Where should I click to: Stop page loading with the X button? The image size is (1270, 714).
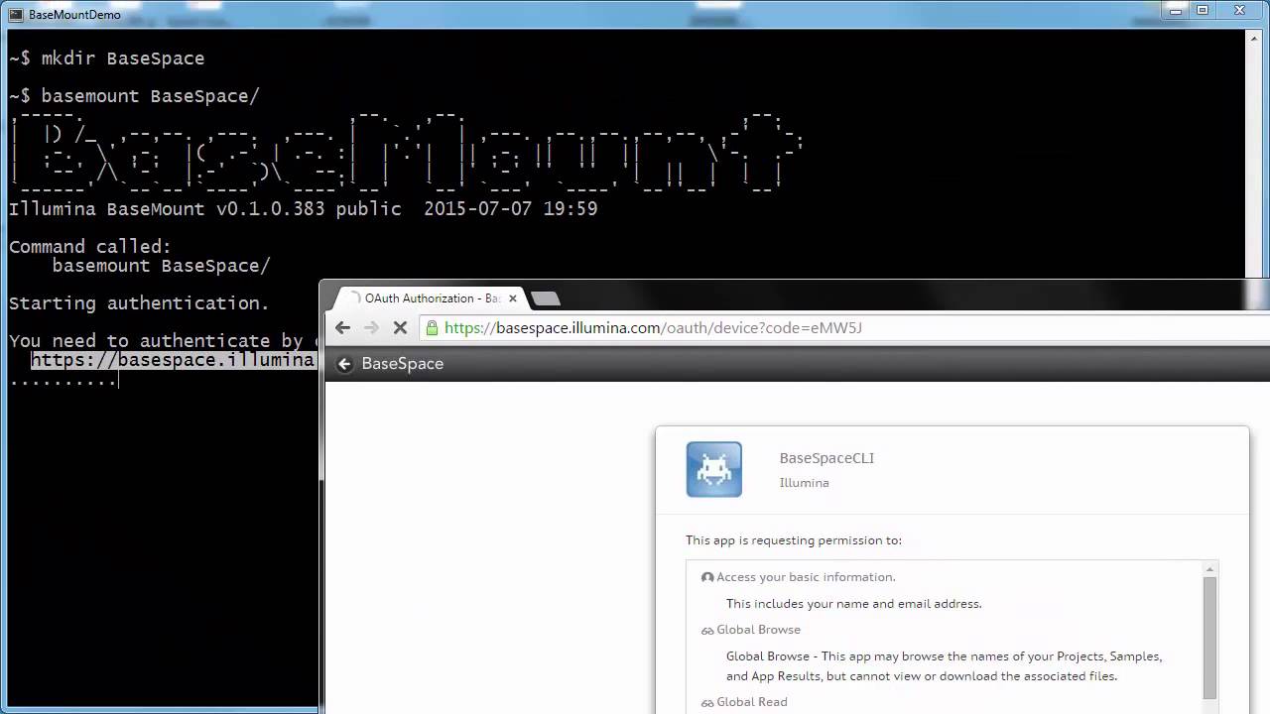pyautogui.click(x=400, y=328)
